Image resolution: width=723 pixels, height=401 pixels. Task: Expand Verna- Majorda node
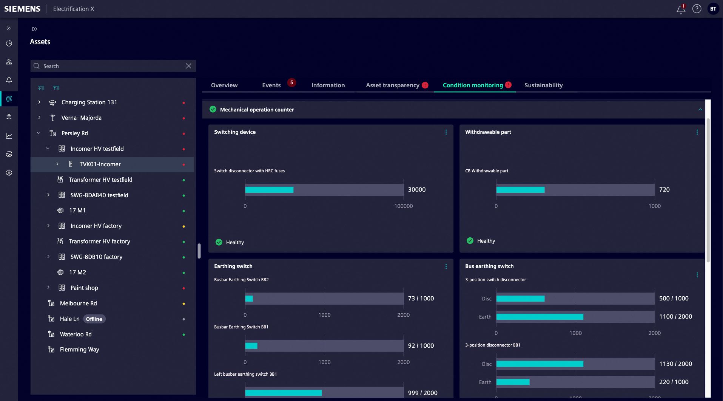(x=39, y=118)
